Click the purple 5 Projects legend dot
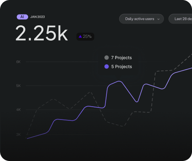Screen dimensions: 192x161 pyautogui.click(x=106, y=66)
